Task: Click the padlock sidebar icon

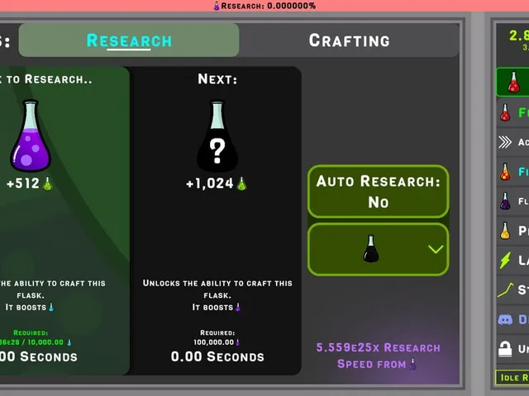Action: [505, 349]
